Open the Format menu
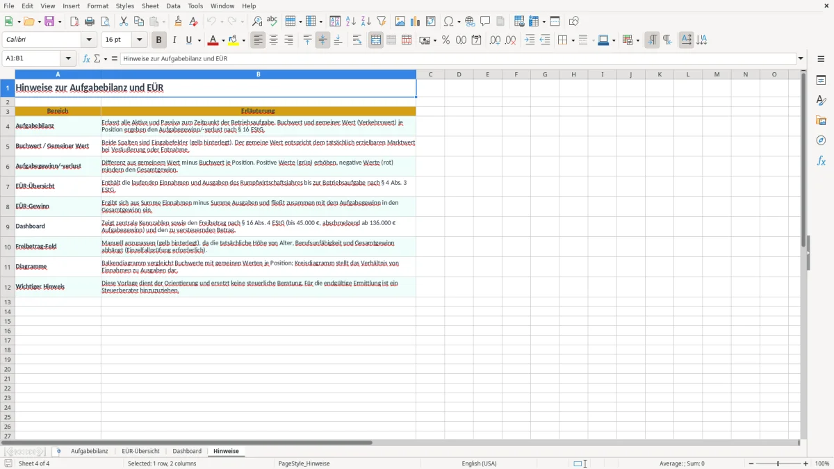834x469 pixels. coord(98,6)
